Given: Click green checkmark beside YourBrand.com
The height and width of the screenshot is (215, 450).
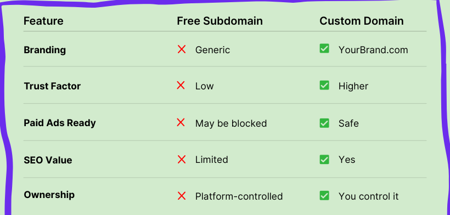Looking at the screenshot, I should tap(324, 48).
